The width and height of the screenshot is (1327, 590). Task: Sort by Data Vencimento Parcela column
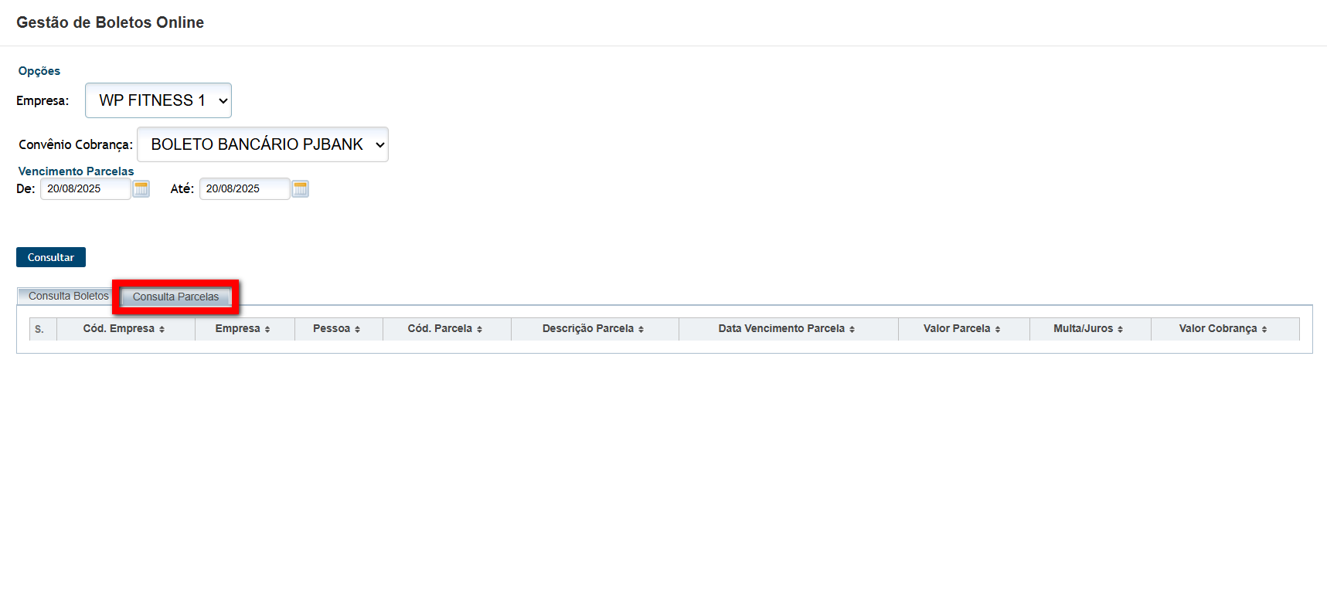click(x=788, y=328)
